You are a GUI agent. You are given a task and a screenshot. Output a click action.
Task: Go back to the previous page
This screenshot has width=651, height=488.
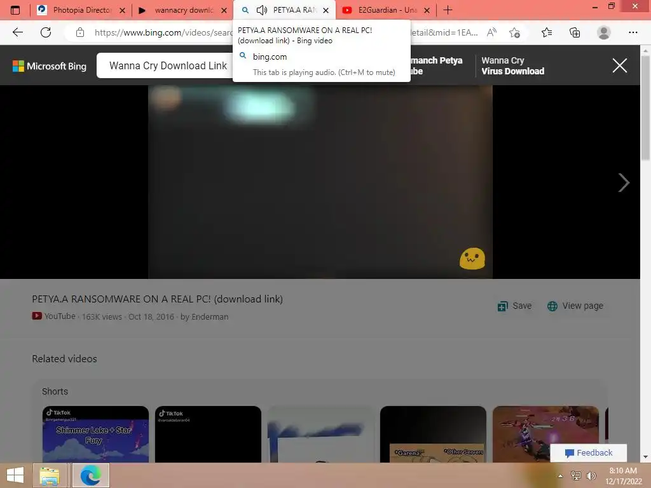(17, 32)
